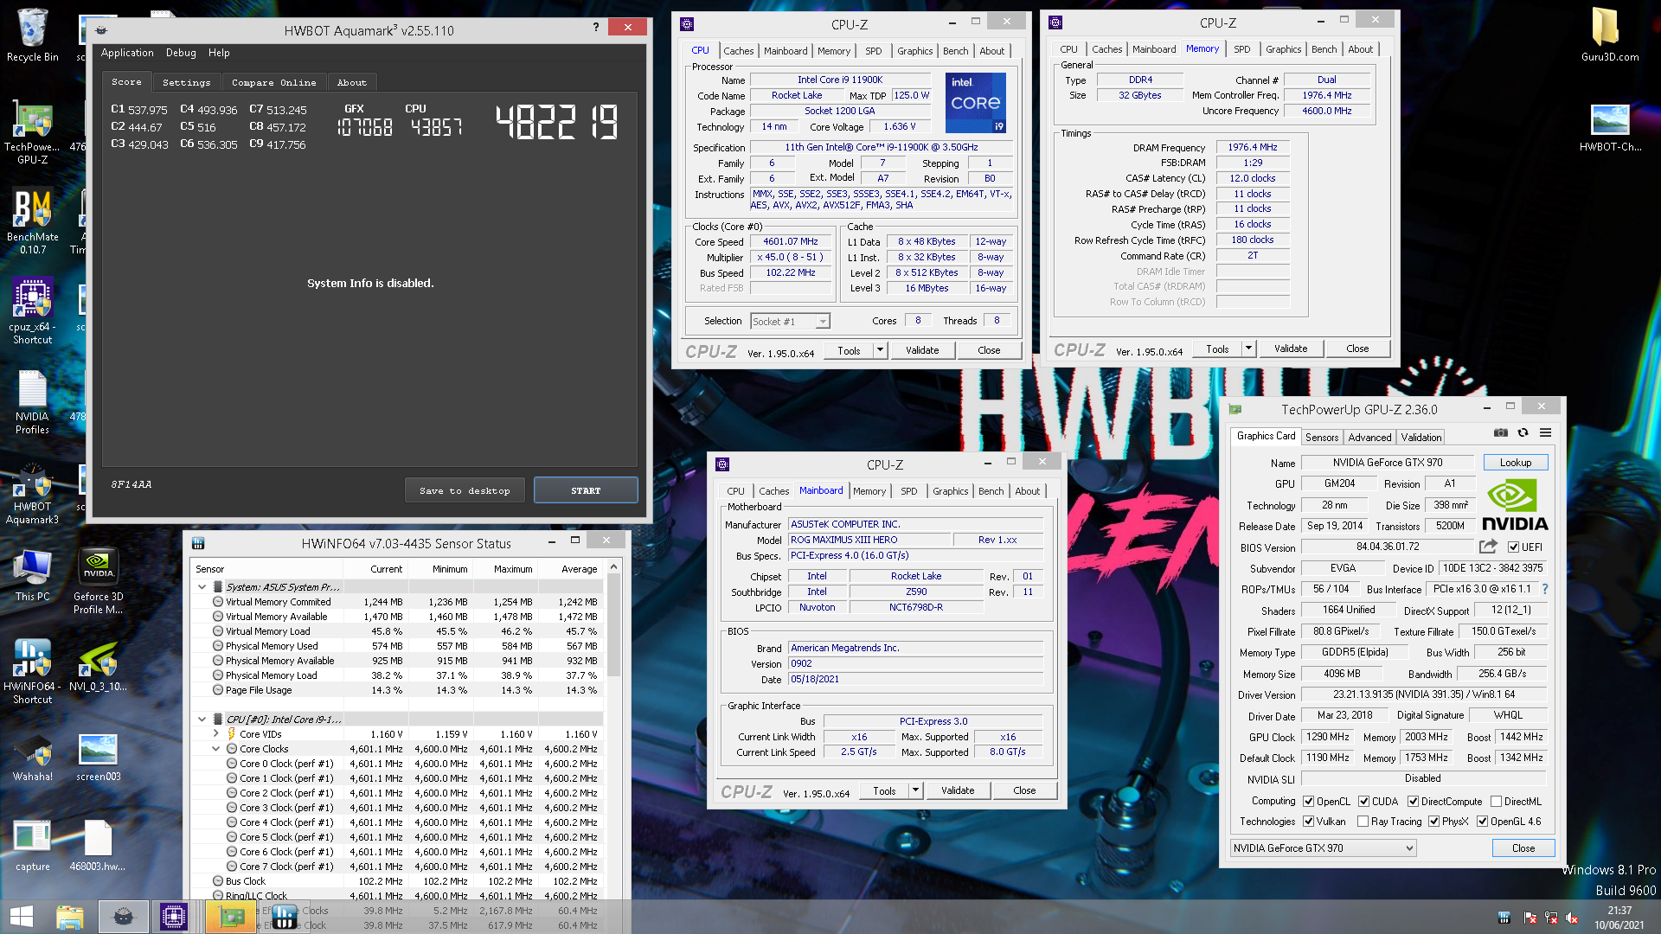1661x934 pixels.
Task: Click the HWiNFO scrollbar up arrow
Action: tap(613, 567)
